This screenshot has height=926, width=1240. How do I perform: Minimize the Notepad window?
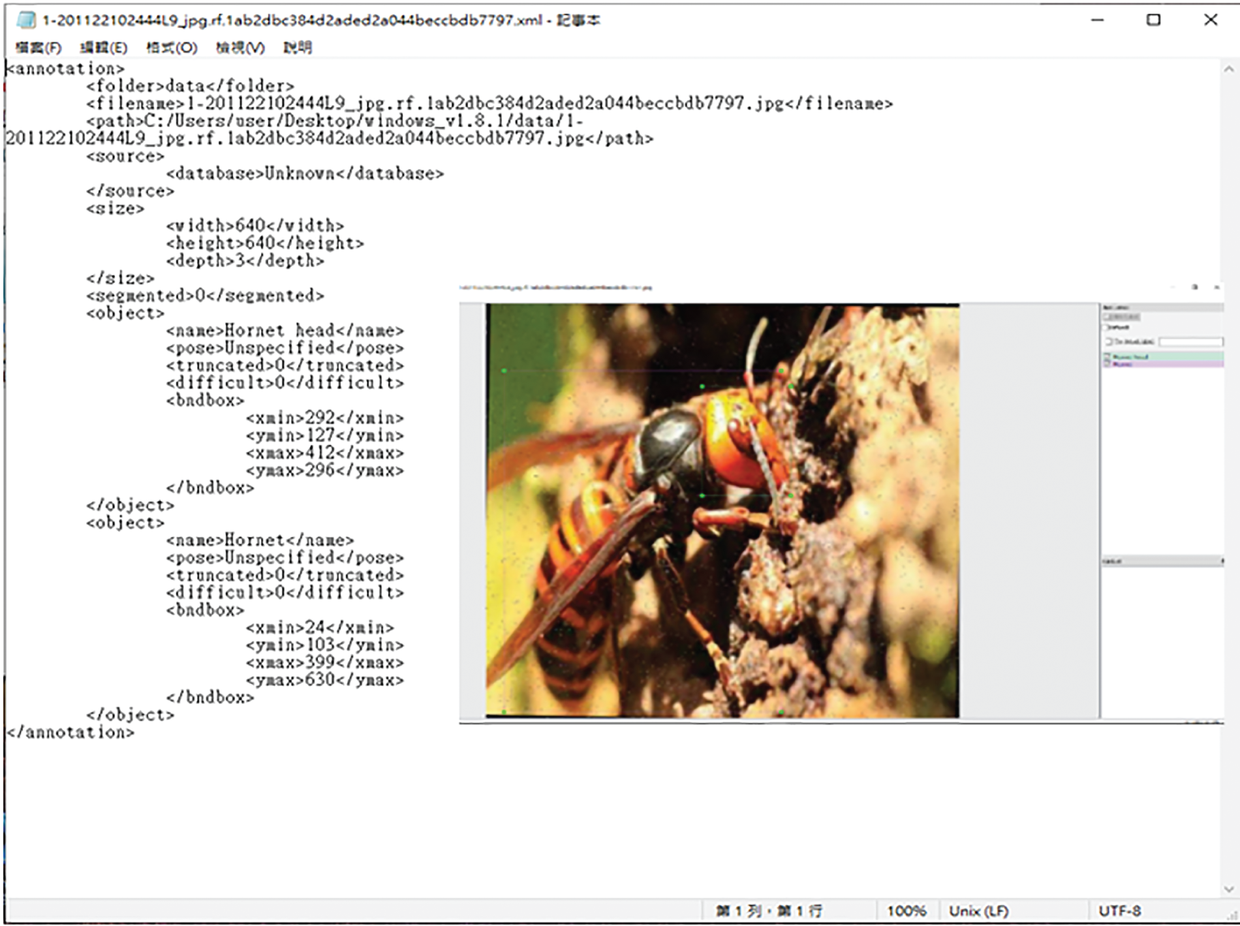pyautogui.click(x=1098, y=20)
